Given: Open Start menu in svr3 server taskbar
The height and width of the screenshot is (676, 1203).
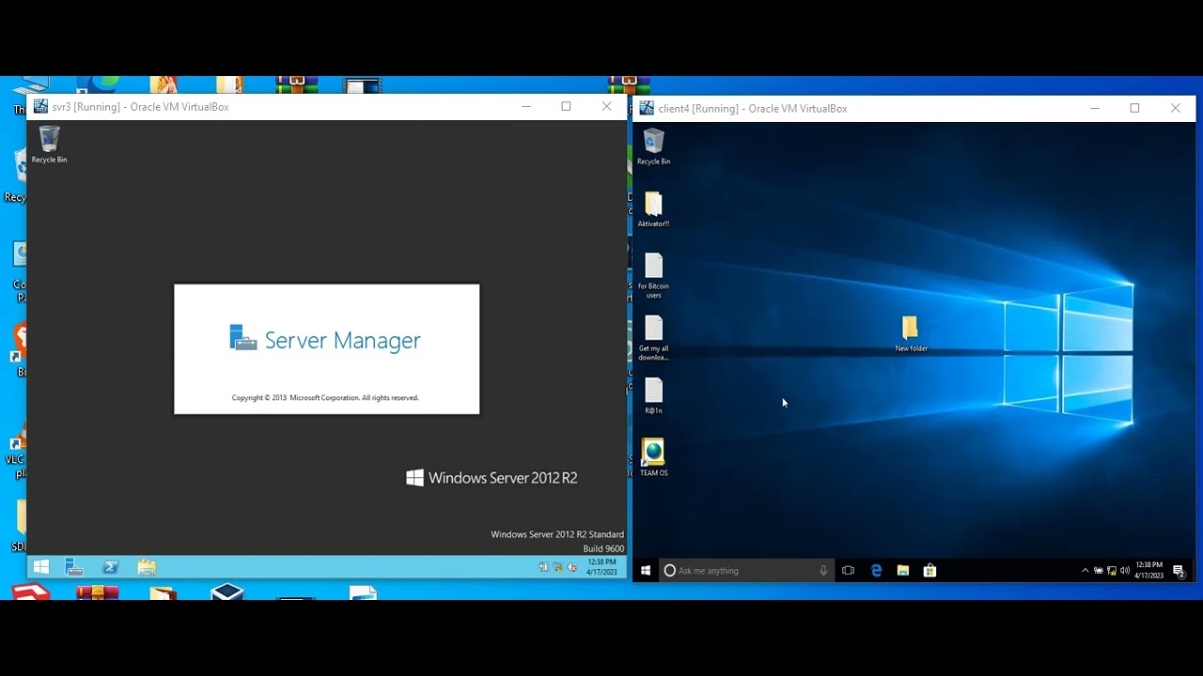Looking at the screenshot, I should (x=40, y=567).
